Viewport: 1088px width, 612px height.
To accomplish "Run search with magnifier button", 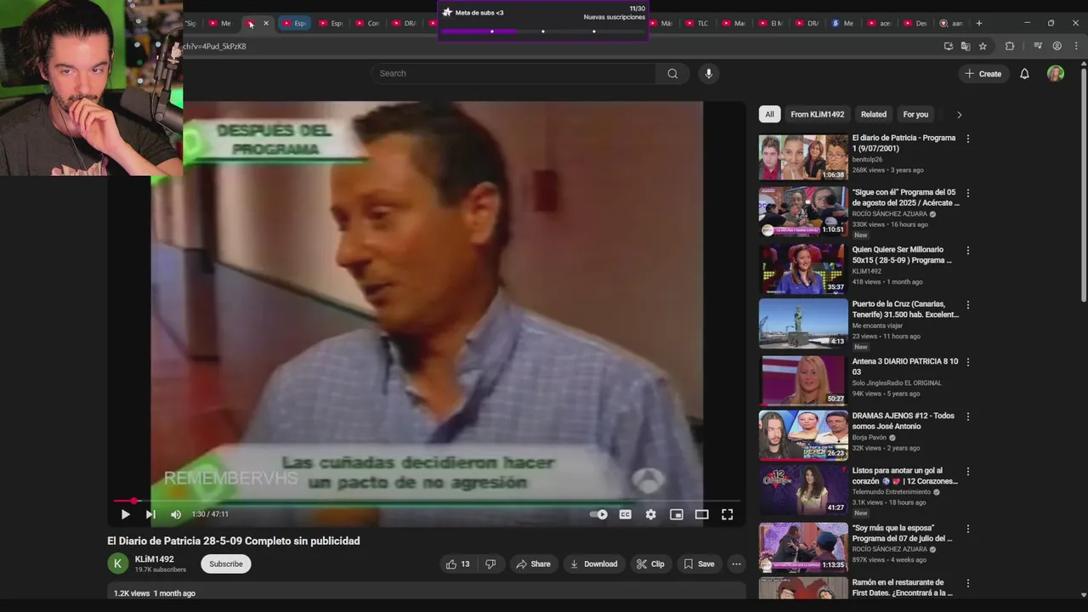I will point(672,73).
